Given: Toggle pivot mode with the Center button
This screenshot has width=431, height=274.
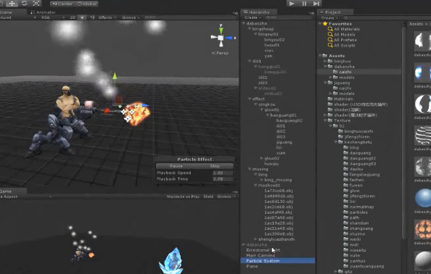Looking at the screenshot, I should 62,4.
